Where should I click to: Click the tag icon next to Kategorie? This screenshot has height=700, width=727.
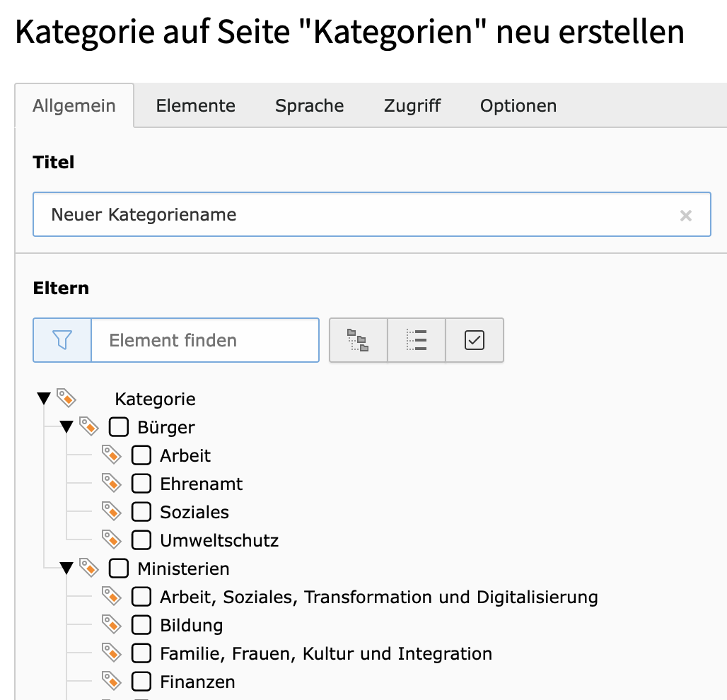(67, 398)
